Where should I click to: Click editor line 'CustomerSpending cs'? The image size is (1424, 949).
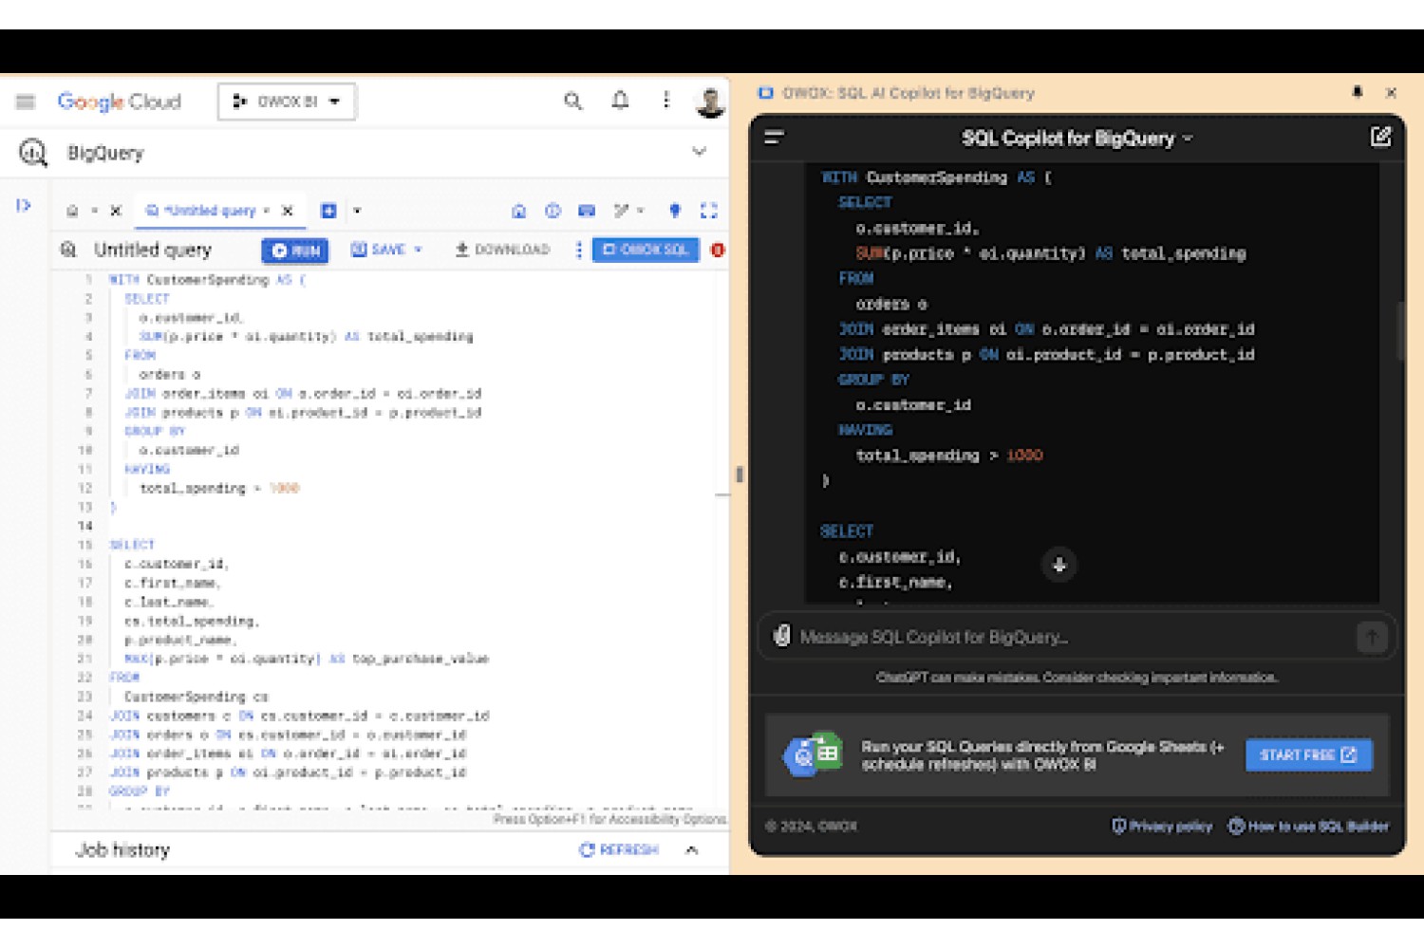[x=197, y=697]
